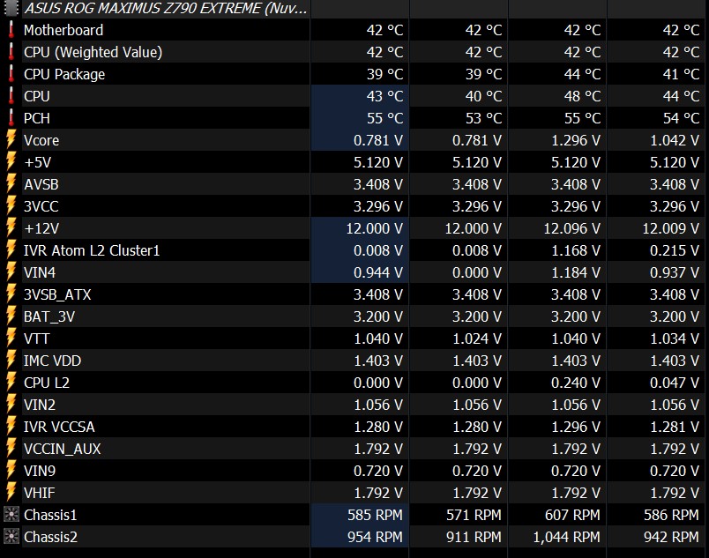Click the voltage icon beside IVR VCCSA
This screenshot has height=558, width=709.
point(11,427)
